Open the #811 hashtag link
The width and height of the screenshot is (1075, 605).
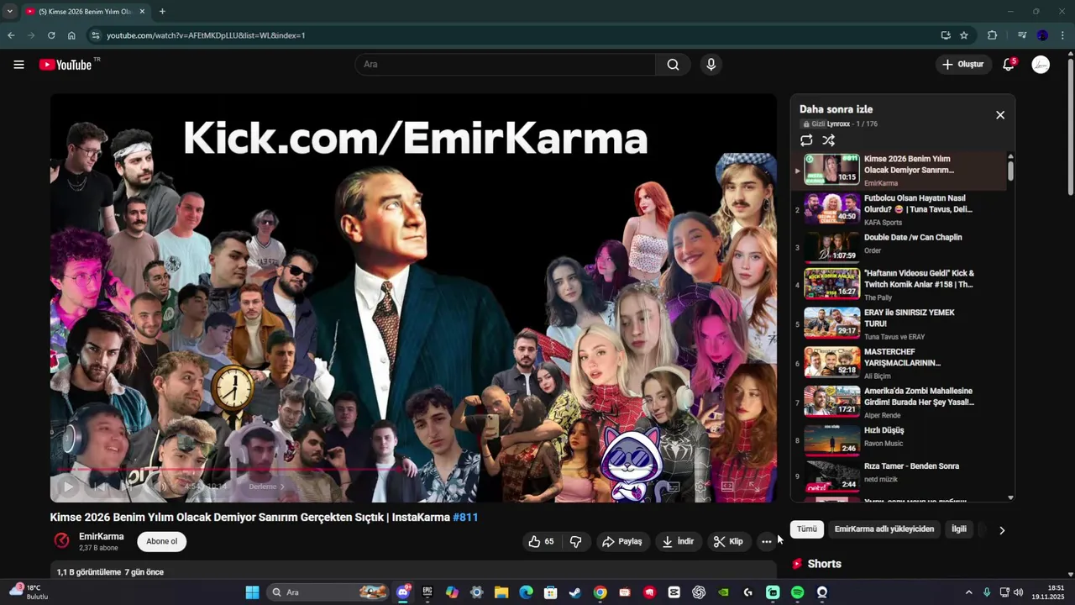465,518
